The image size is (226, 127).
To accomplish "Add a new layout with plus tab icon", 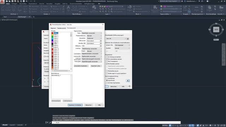I will [x=26, y=125].
